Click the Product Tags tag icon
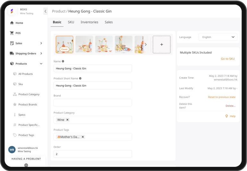 (15, 135)
